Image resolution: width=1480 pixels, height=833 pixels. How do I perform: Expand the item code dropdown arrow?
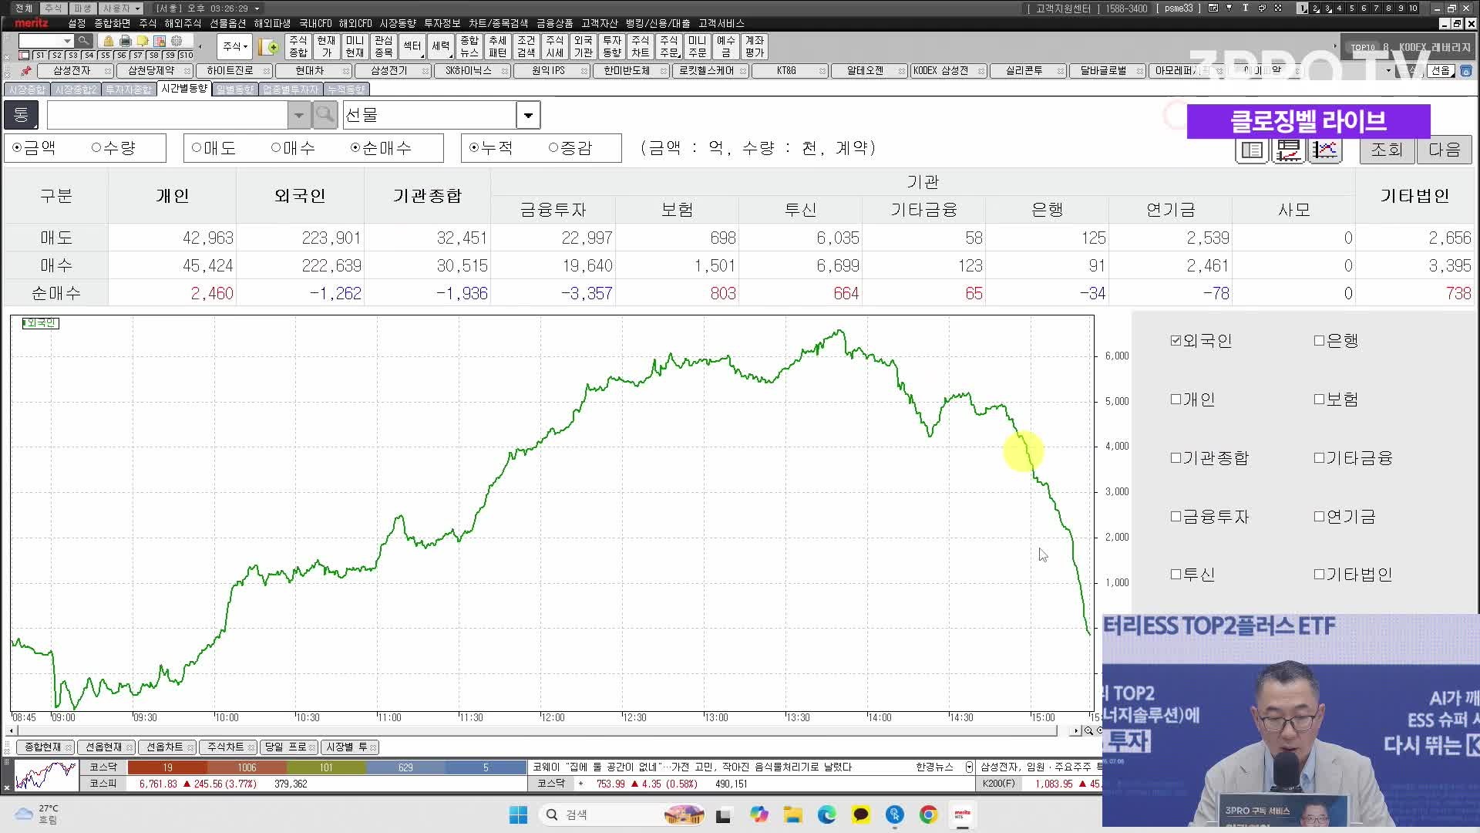click(298, 115)
